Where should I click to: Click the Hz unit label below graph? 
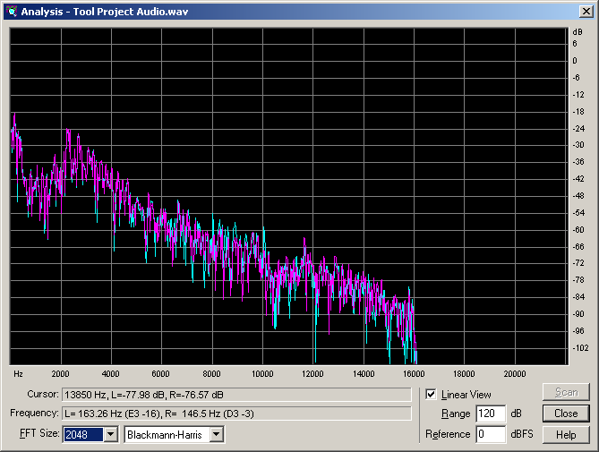pos(18,373)
